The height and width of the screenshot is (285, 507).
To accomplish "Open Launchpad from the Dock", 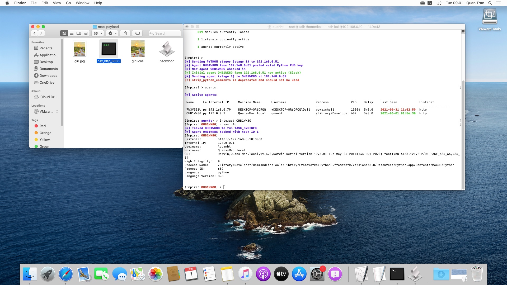I will [48, 274].
